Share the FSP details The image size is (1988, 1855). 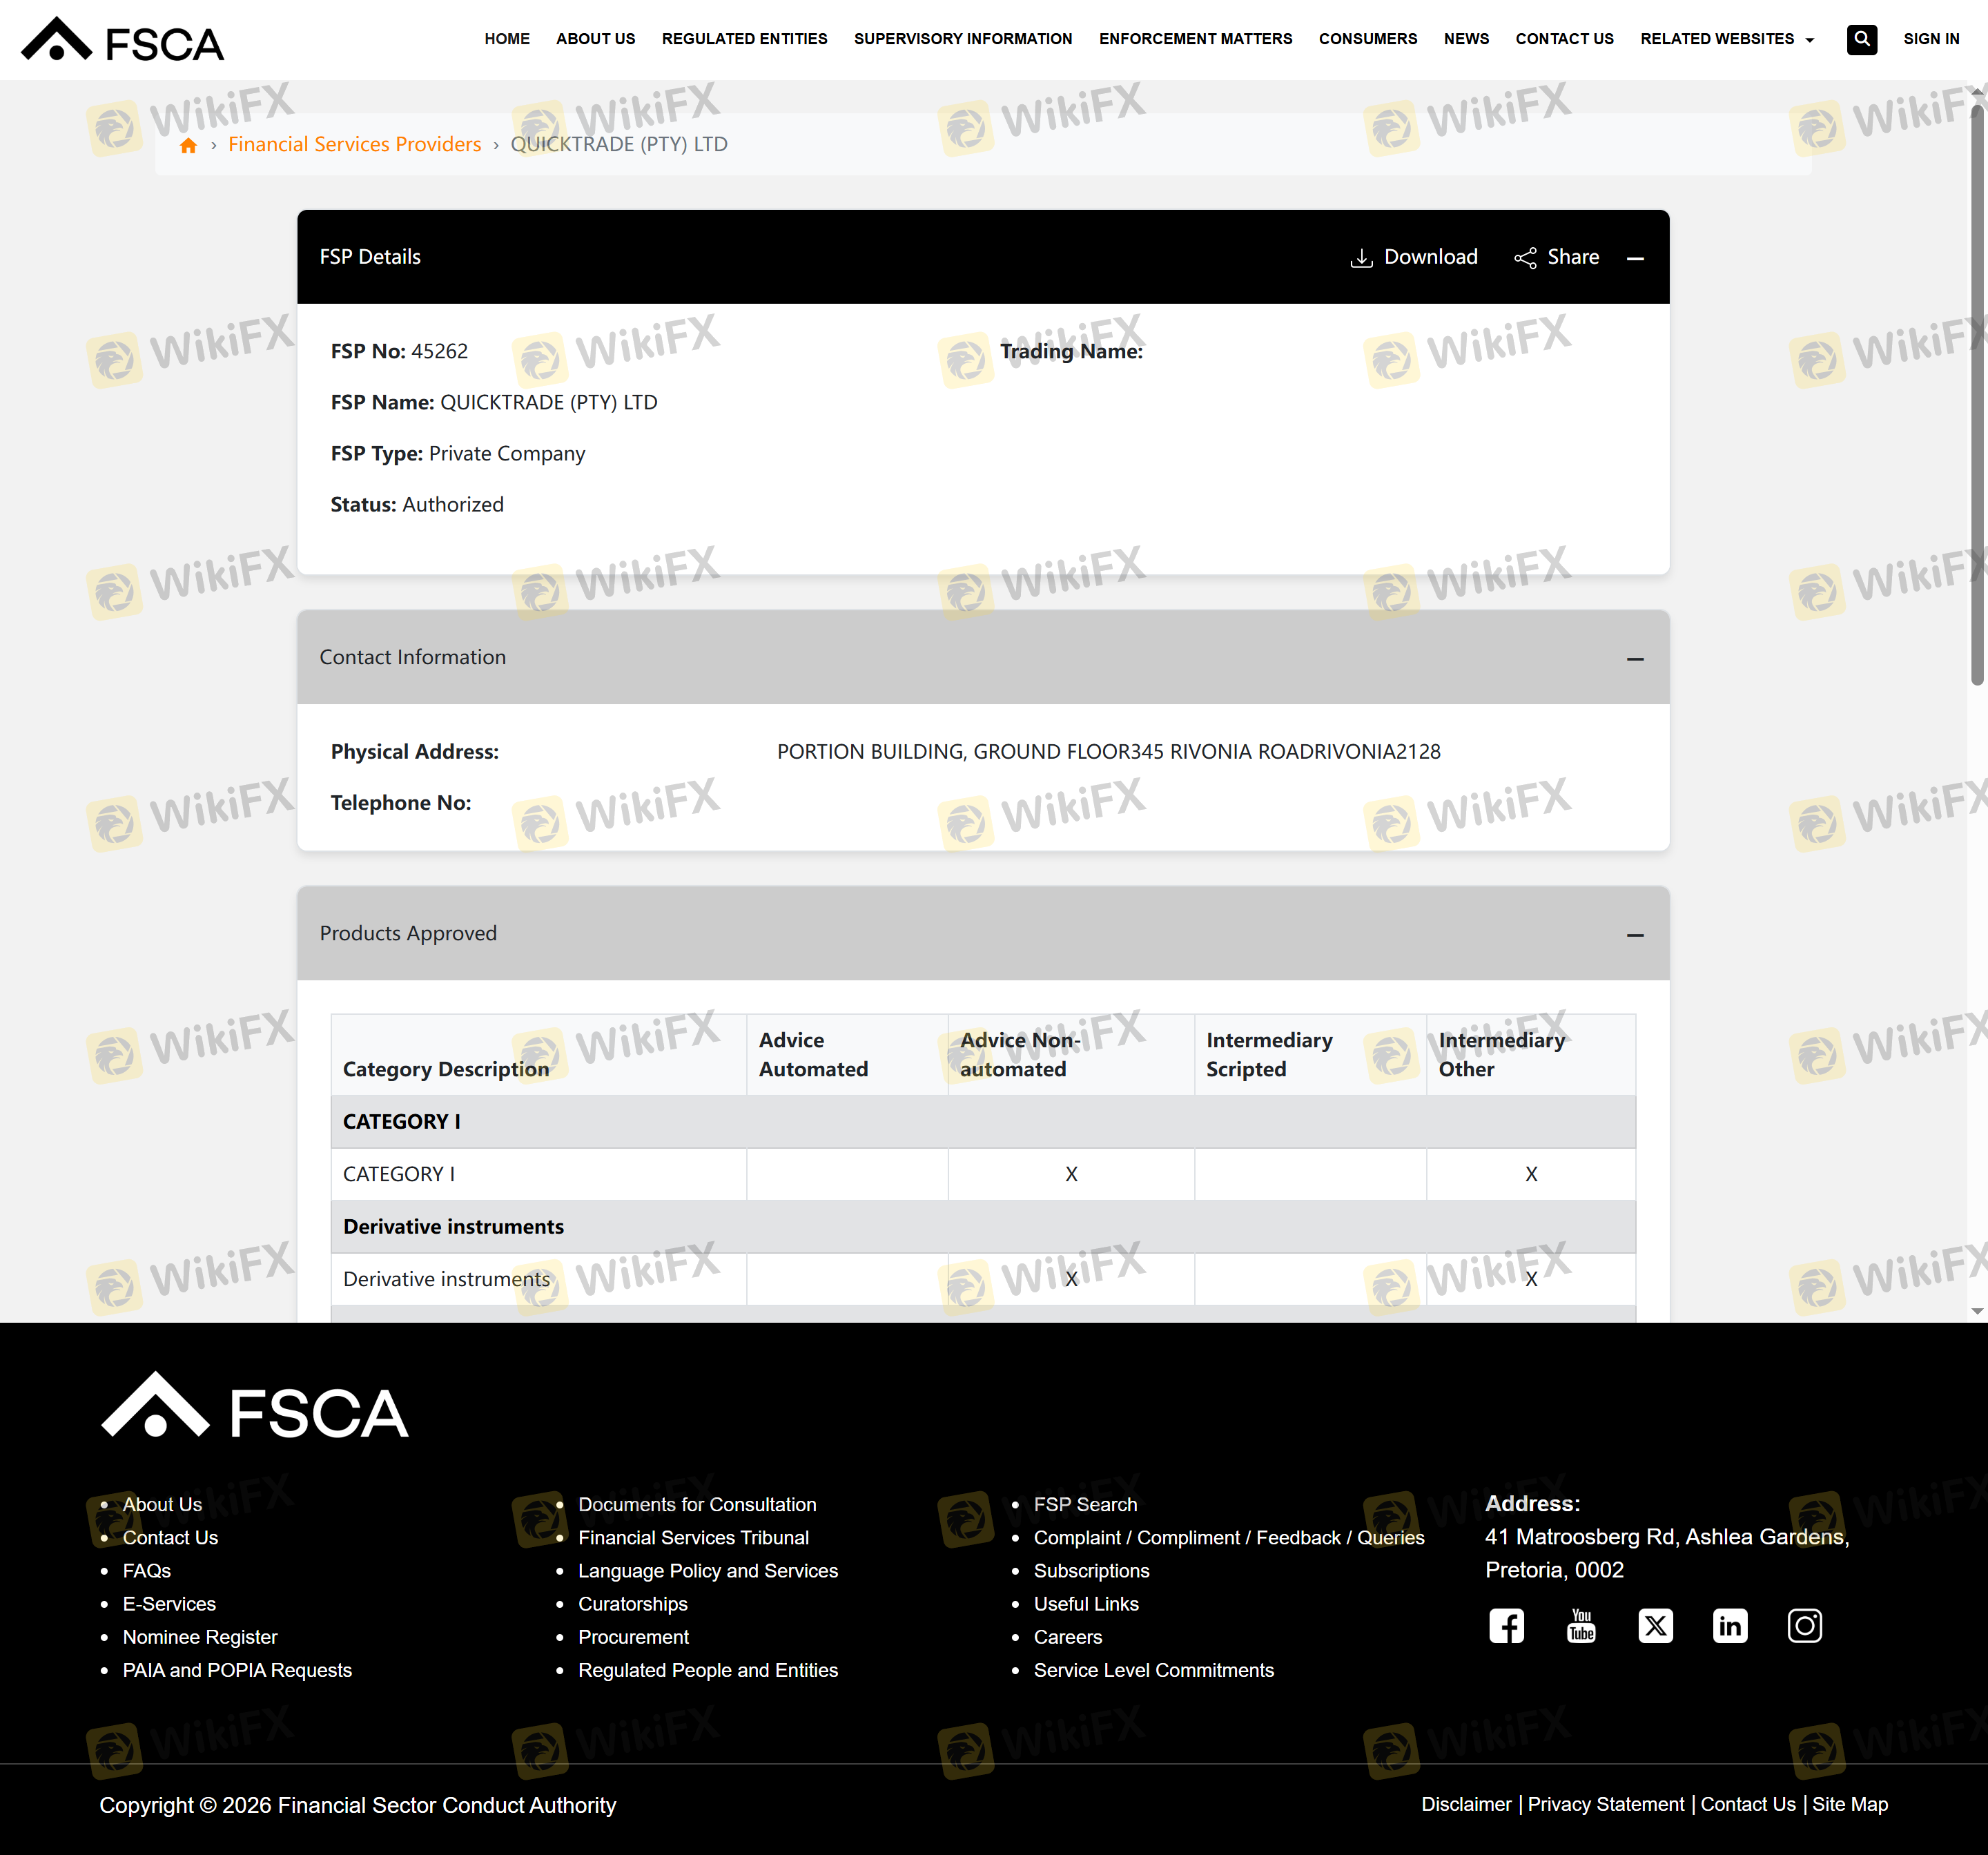[1556, 257]
